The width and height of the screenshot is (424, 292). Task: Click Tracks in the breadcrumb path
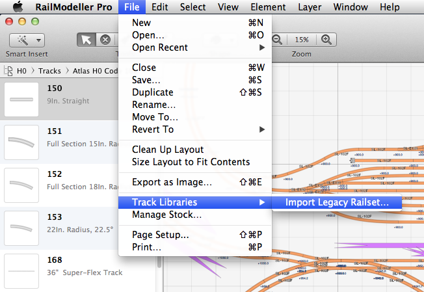[49, 70]
